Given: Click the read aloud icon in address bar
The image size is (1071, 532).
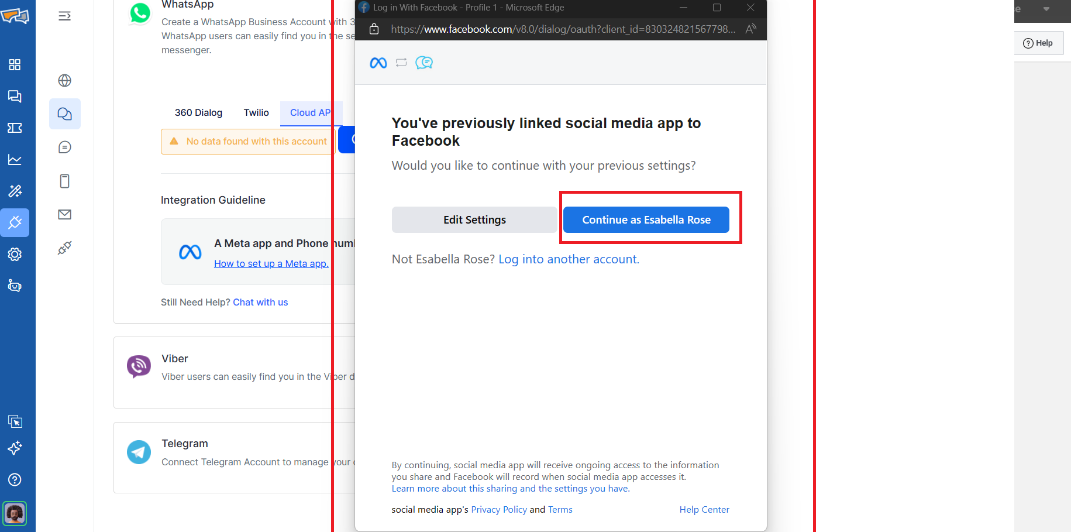Looking at the screenshot, I should (x=751, y=29).
